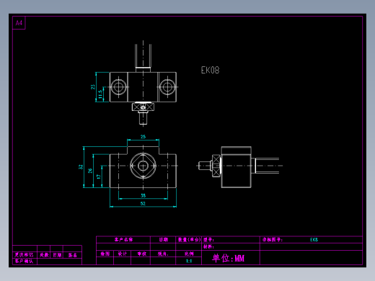375x281 pixels.
Task: Select the 1:1 scale value
Action: point(189,261)
